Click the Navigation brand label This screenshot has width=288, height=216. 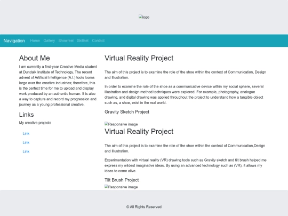click(x=14, y=41)
